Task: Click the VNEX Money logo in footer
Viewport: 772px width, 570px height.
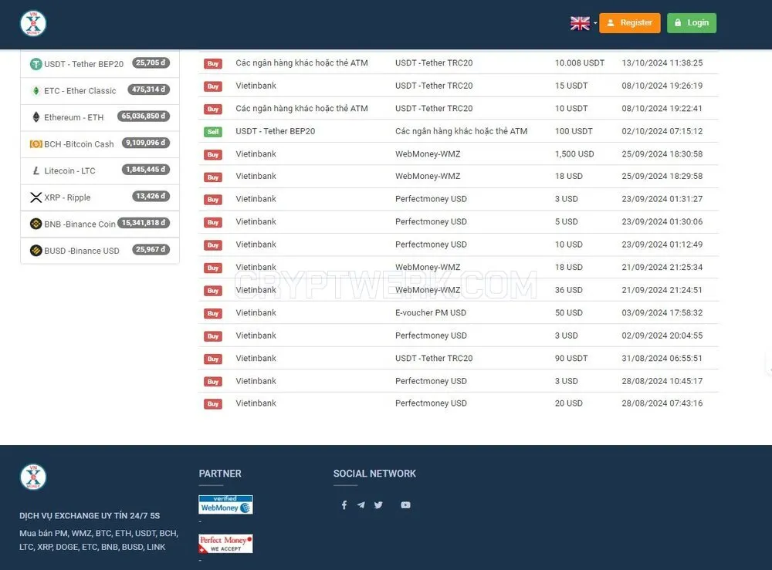Action: (x=33, y=477)
